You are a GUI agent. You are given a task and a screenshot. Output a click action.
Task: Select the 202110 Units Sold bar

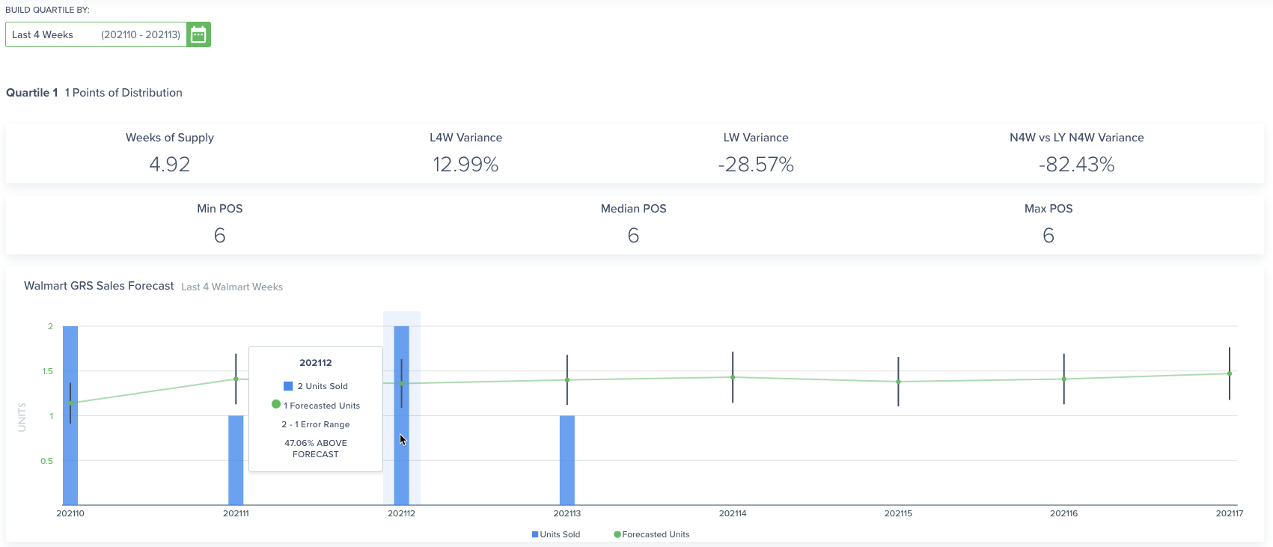[70, 415]
